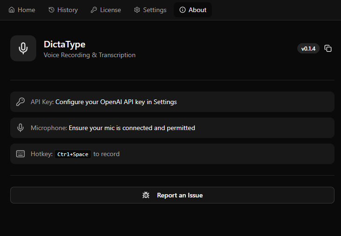Click the info icon on About tab
Image resolution: width=341 pixels, height=236 pixels.
(183, 10)
